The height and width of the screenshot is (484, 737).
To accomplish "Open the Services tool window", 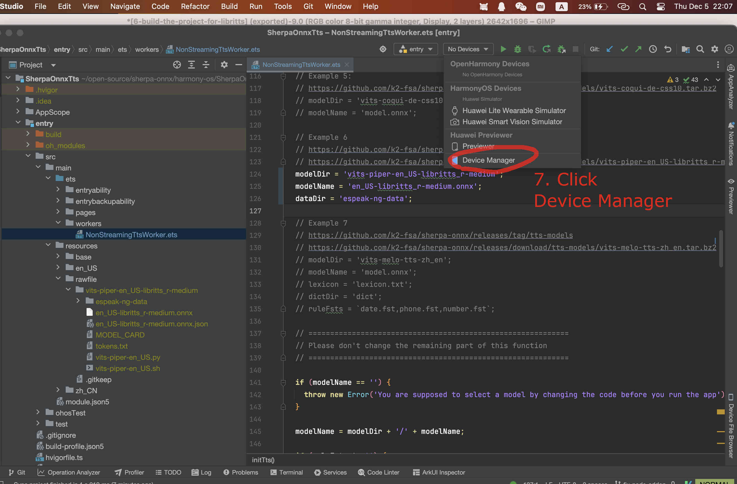I will click(x=330, y=472).
